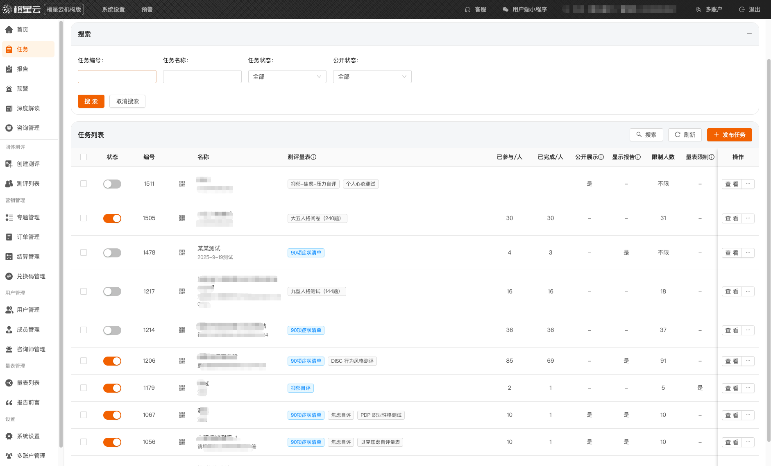Go to 测评列表 in the sidebar
Image resolution: width=771 pixels, height=466 pixels.
click(x=28, y=184)
